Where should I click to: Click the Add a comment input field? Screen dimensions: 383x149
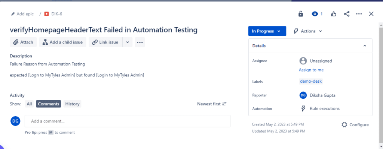[x=128, y=121]
